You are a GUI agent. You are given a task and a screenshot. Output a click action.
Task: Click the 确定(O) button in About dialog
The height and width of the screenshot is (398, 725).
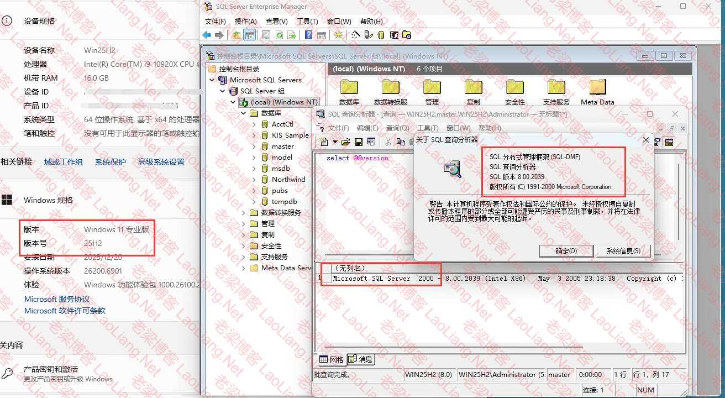[566, 251]
